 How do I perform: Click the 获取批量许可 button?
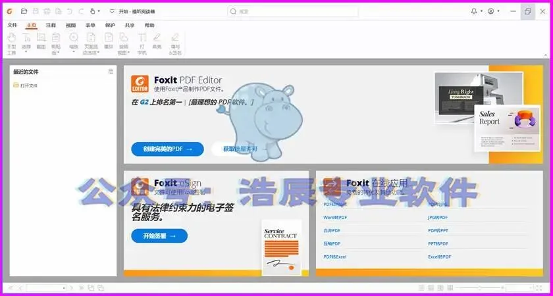click(240, 149)
